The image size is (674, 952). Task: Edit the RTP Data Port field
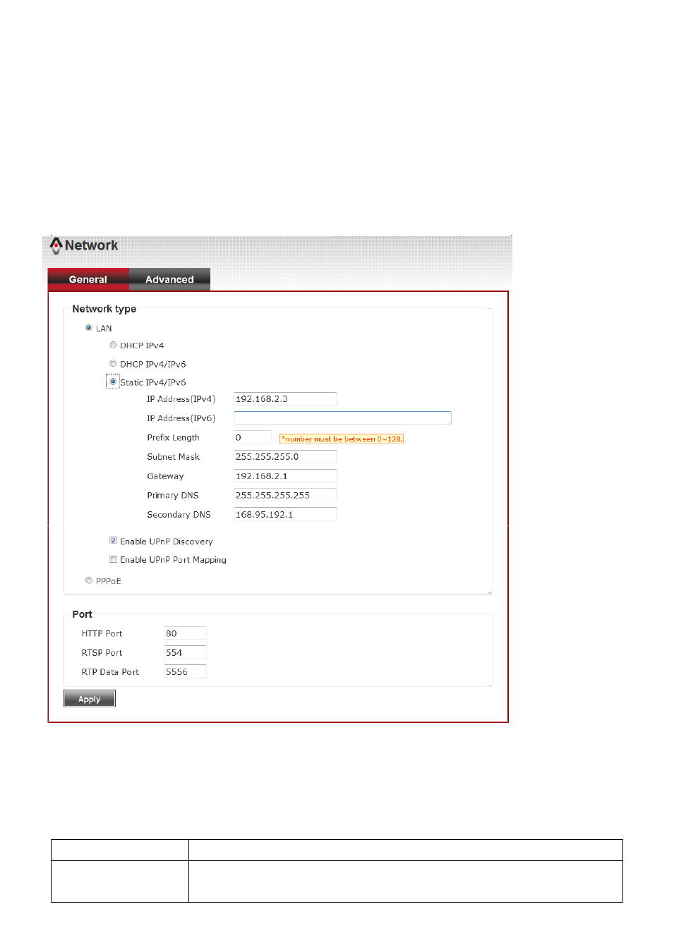point(186,671)
